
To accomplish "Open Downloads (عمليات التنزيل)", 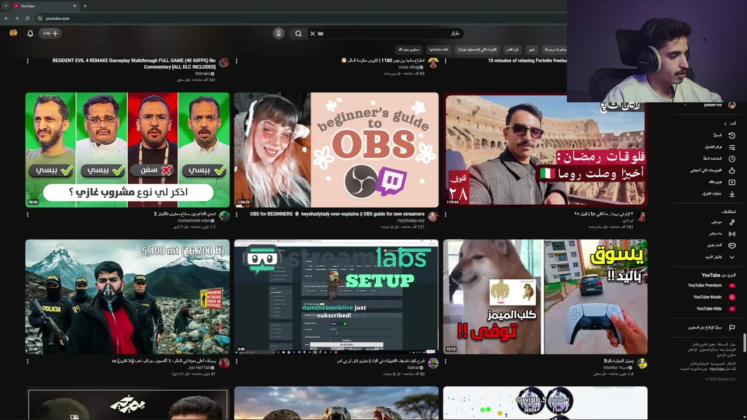I will [718, 194].
